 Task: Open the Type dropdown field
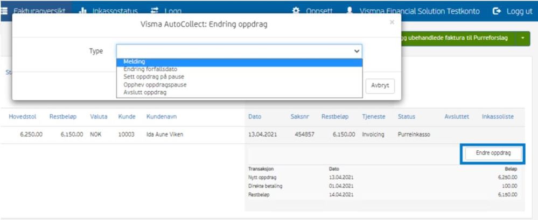point(239,51)
